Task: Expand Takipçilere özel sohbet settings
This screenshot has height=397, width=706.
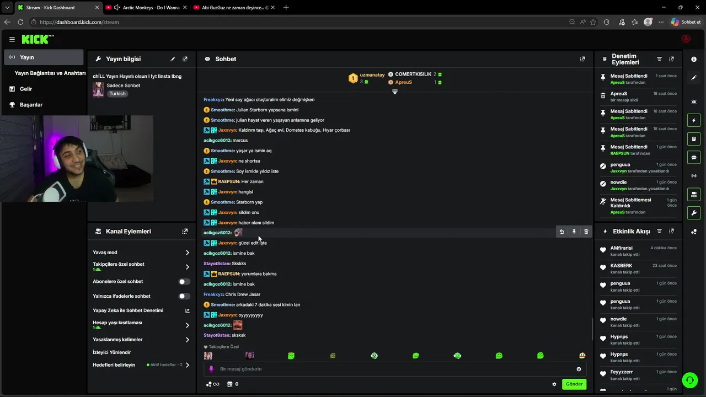Action: (x=188, y=267)
